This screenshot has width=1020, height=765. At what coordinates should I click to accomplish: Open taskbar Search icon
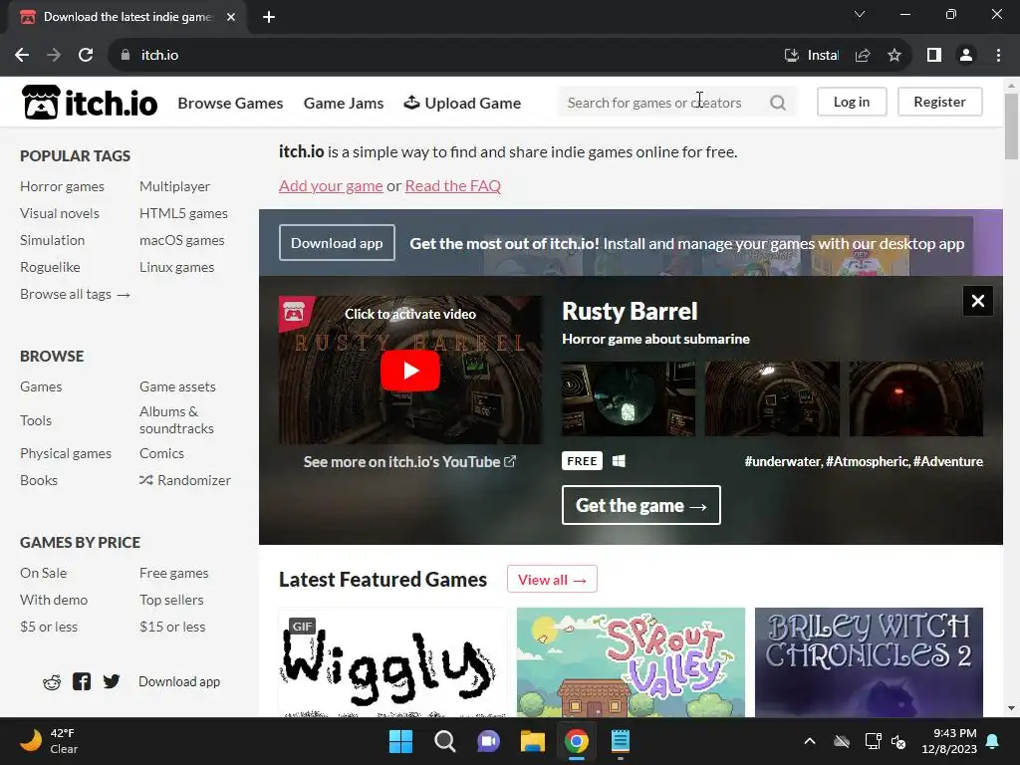pos(445,741)
